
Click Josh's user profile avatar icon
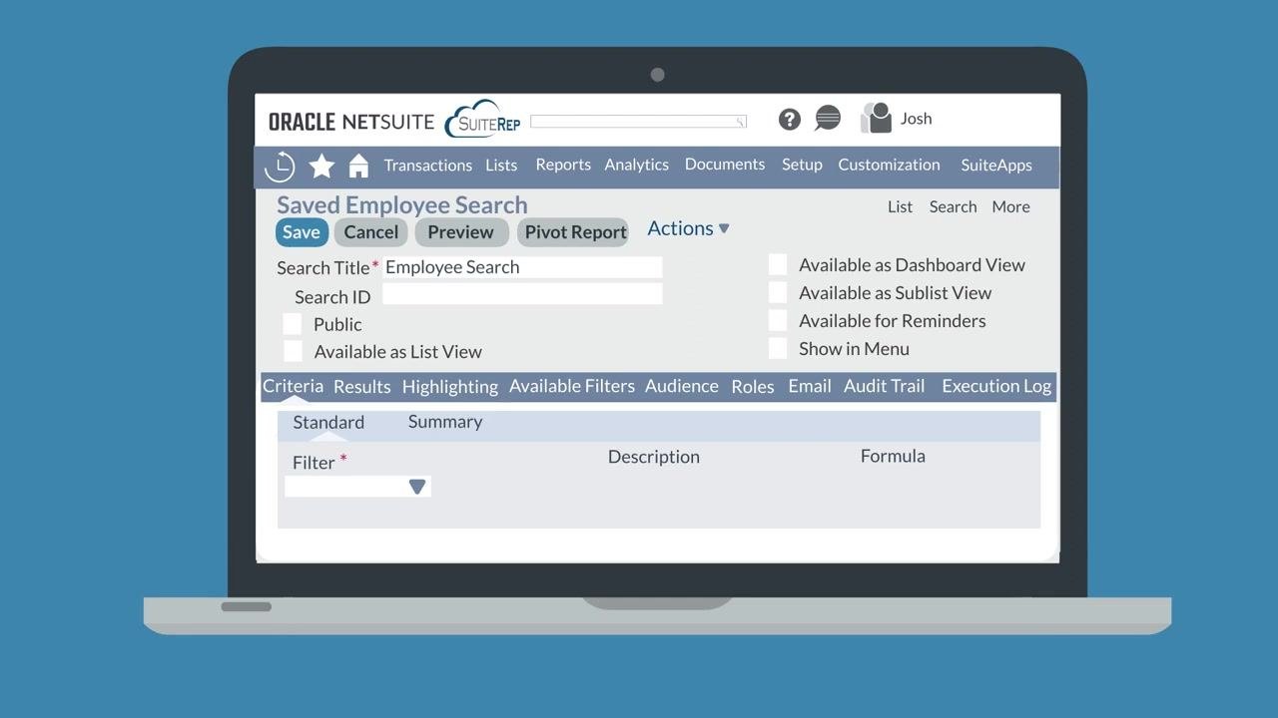pos(876,118)
